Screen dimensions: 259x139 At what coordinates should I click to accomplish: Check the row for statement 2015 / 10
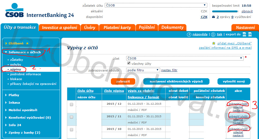(72, 130)
